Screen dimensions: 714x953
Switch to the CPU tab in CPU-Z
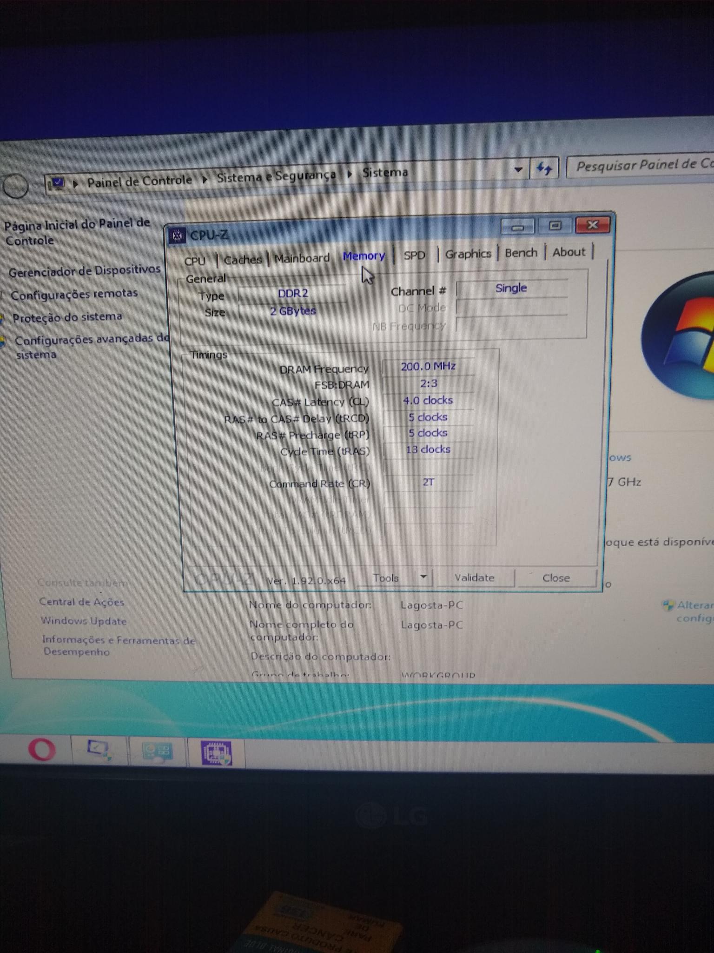[195, 261]
